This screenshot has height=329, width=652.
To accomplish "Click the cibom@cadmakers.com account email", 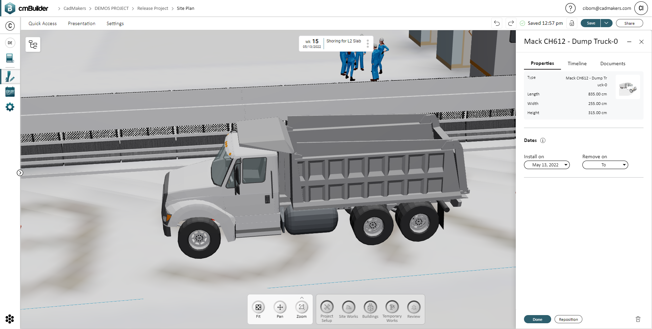I will pyautogui.click(x=607, y=8).
